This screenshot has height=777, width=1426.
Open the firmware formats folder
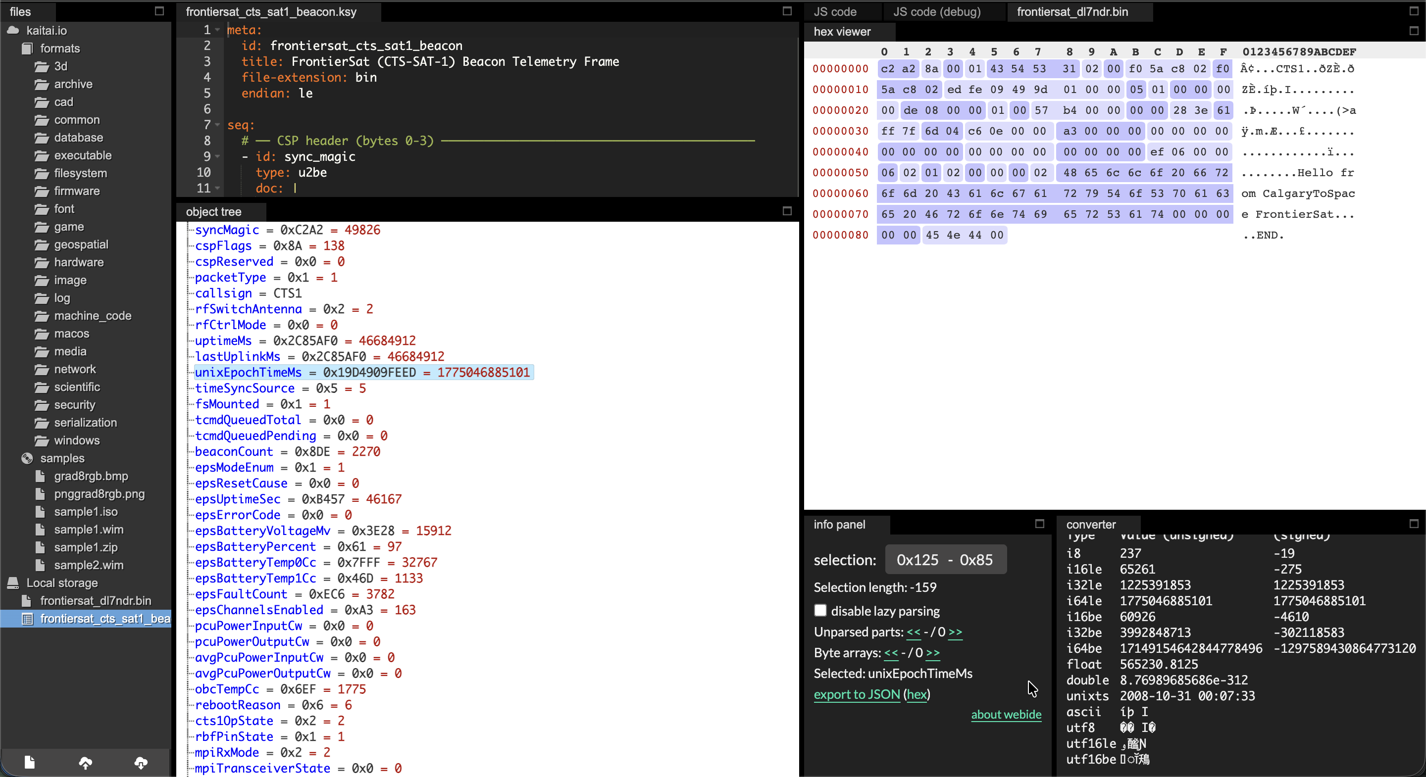[76, 191]
